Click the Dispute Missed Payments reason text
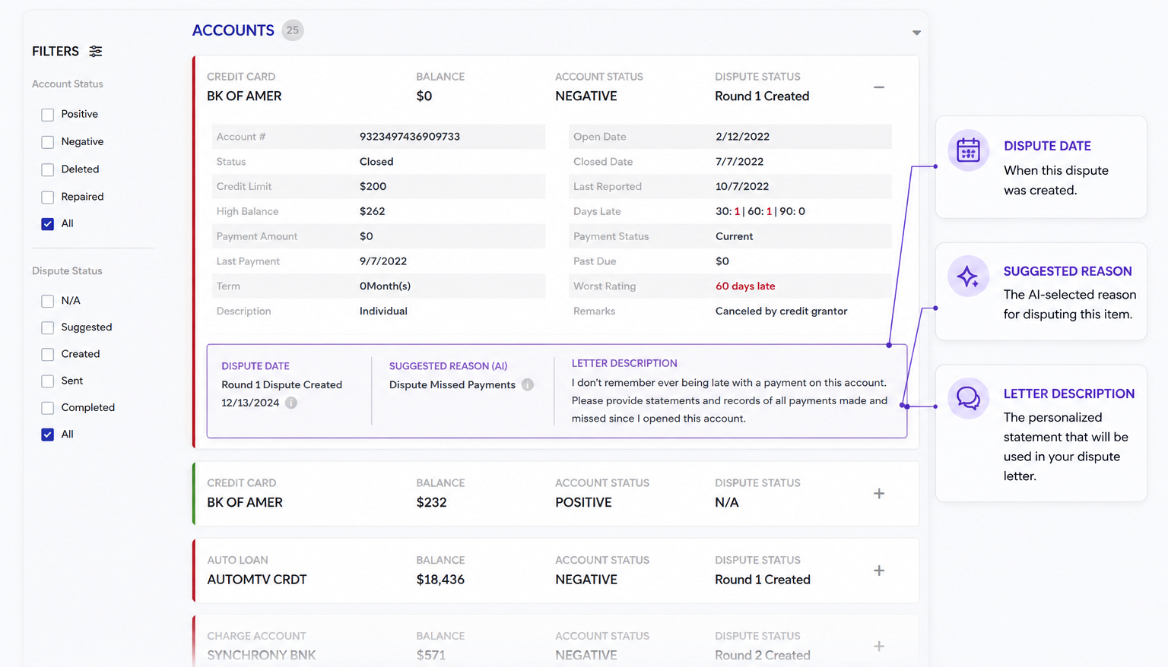The width and height of the screenshot is (1168, 667). pyautogui.click(x=452, y=385)
